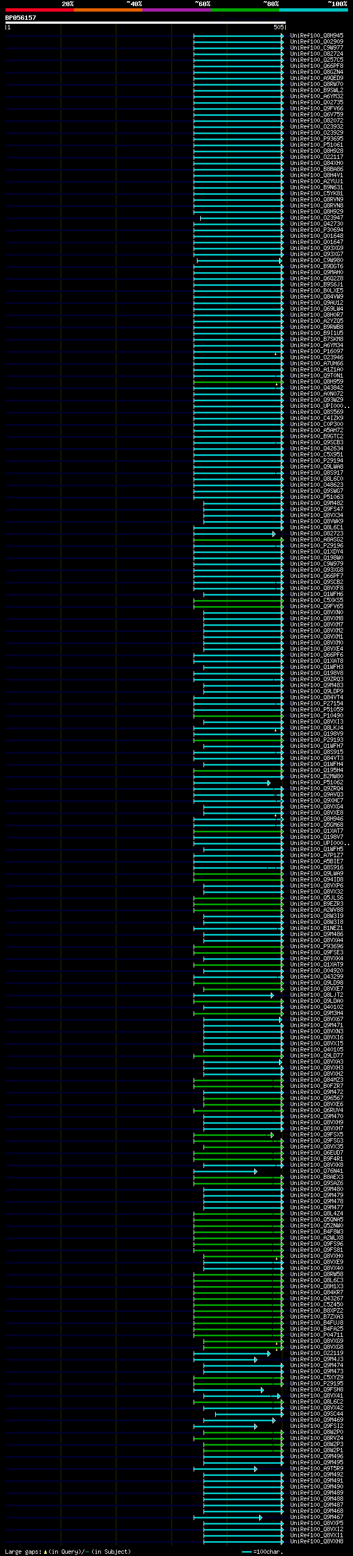Select the UniRef100_A6YM32 label

(x=317, y=96)
